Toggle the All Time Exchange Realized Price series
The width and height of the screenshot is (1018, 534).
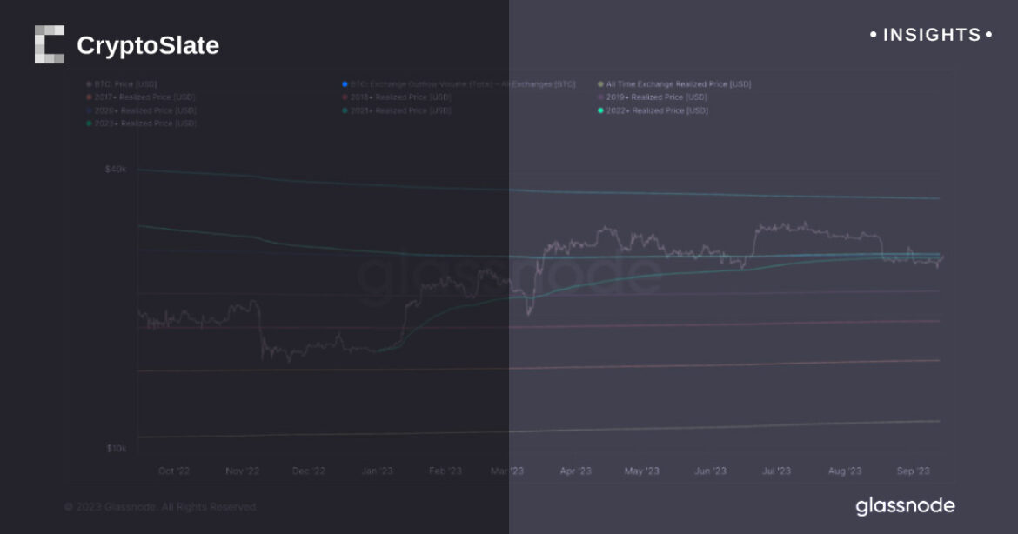(x=678, y=84)
